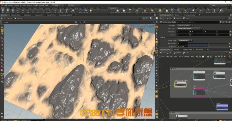
Task: Switch to the Performance Monitor tab
Action: tap(190, 15)
